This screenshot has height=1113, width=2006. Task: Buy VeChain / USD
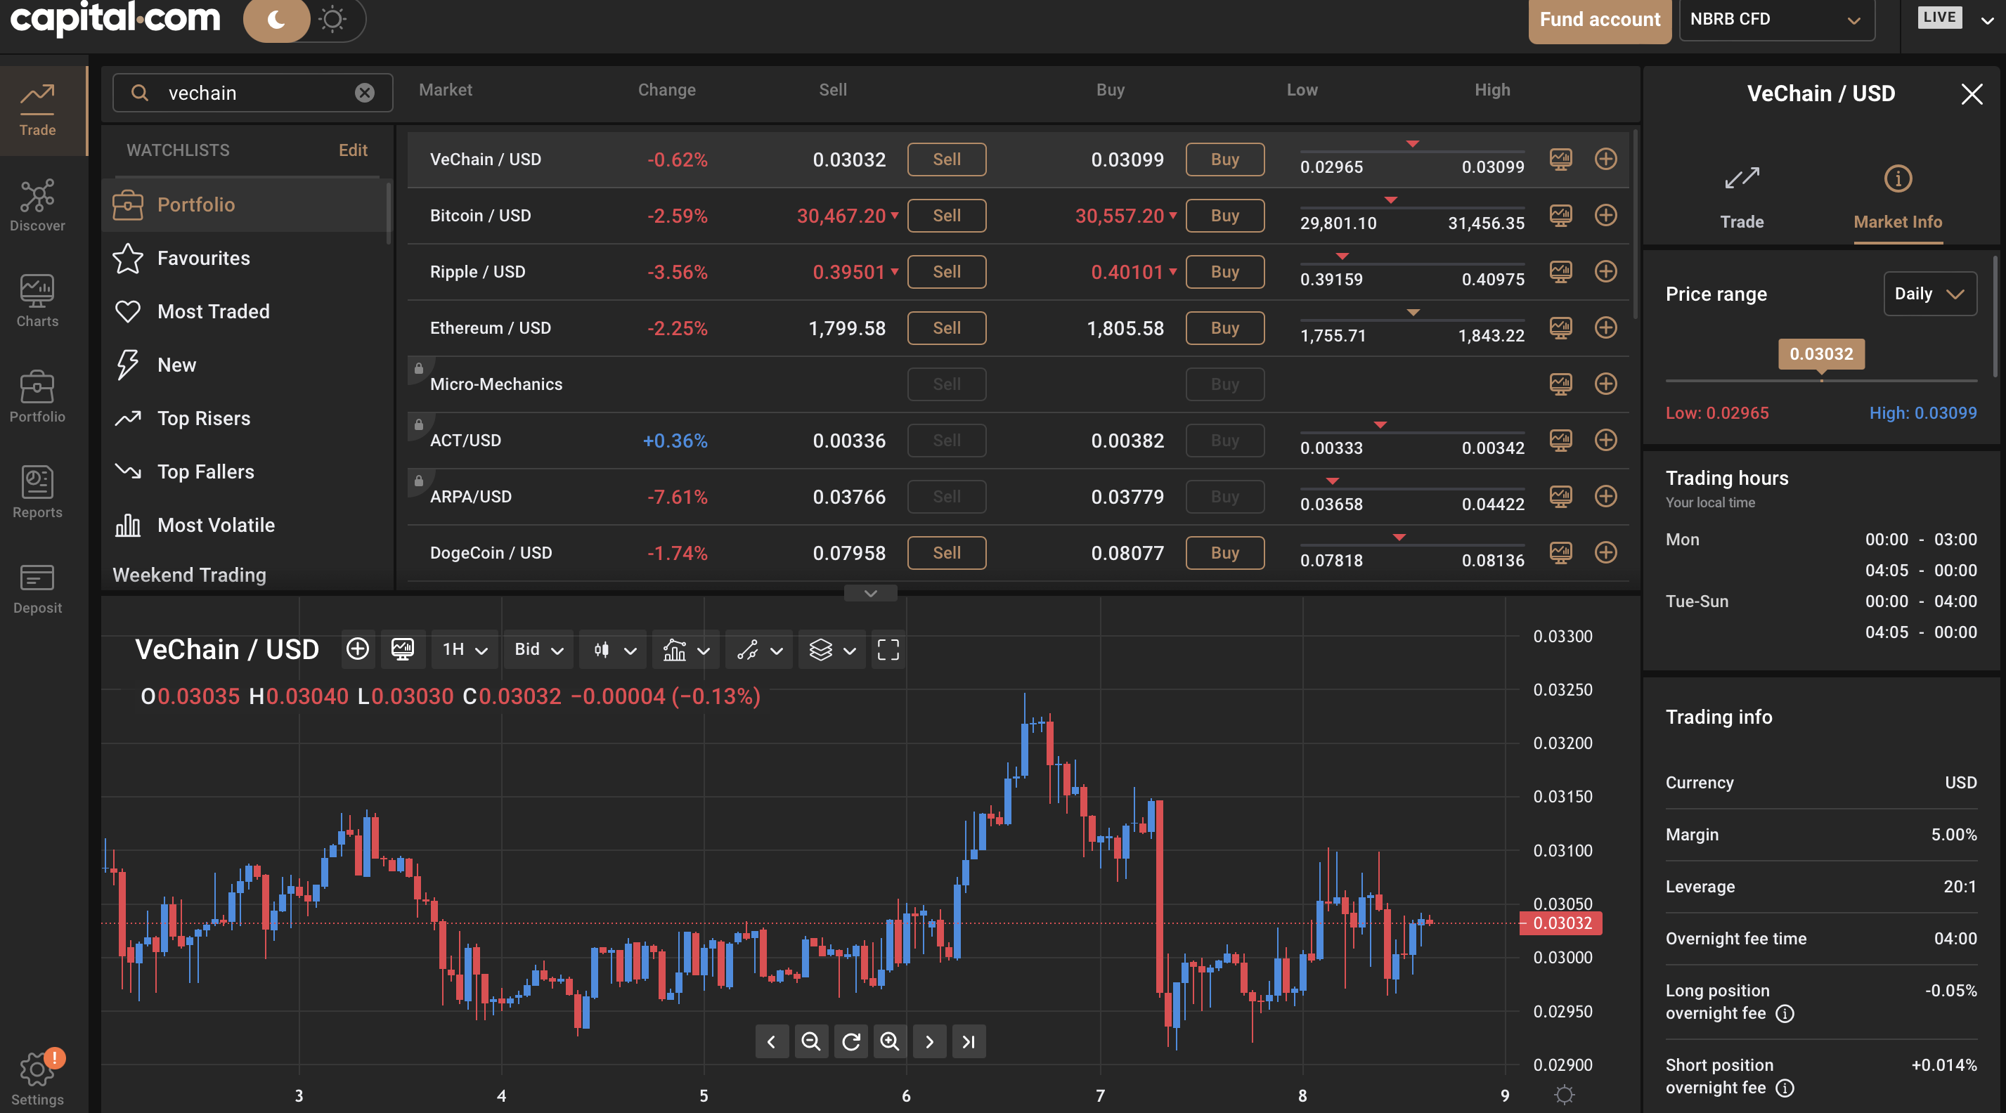pyautogui.click(x=1225, y=160)
